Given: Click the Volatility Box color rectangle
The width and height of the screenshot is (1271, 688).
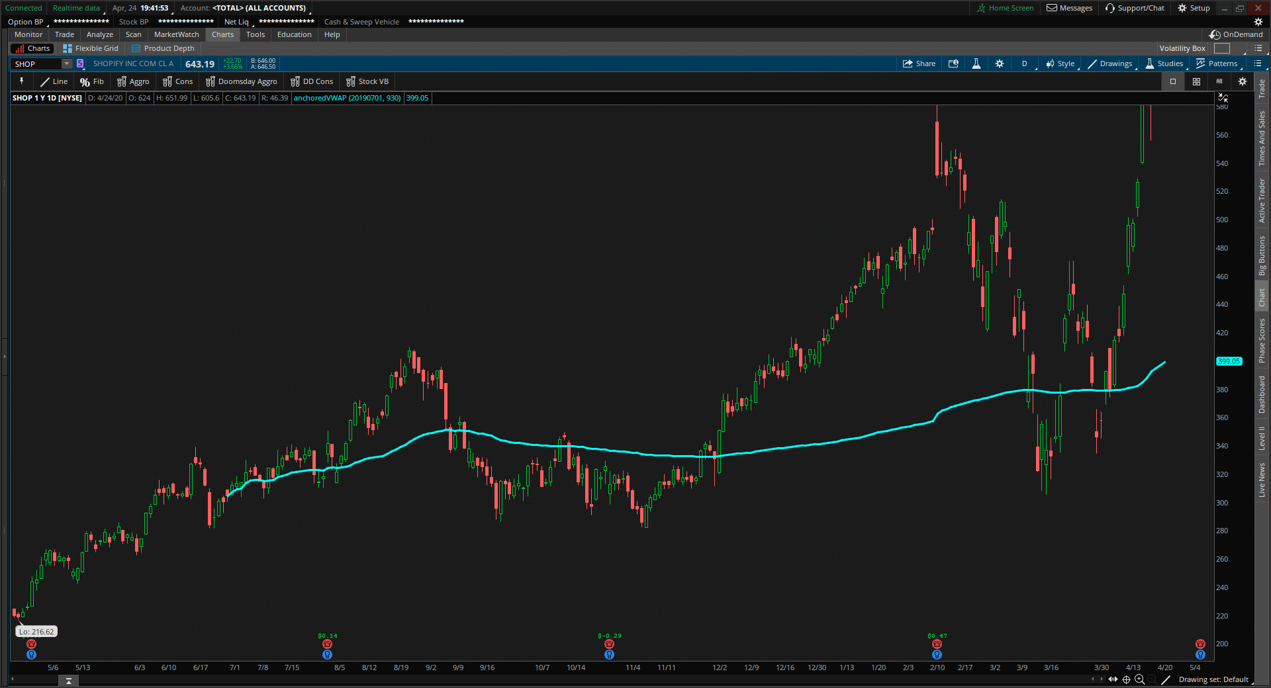Looking at the screenshot, I should (1222, 48).
